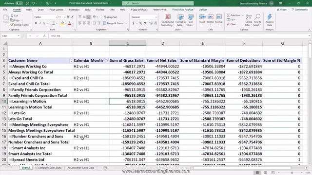The height and width of the screenshot is (175, 312).
Task: Click the Increase Indent icon
Action: point(98,23)
